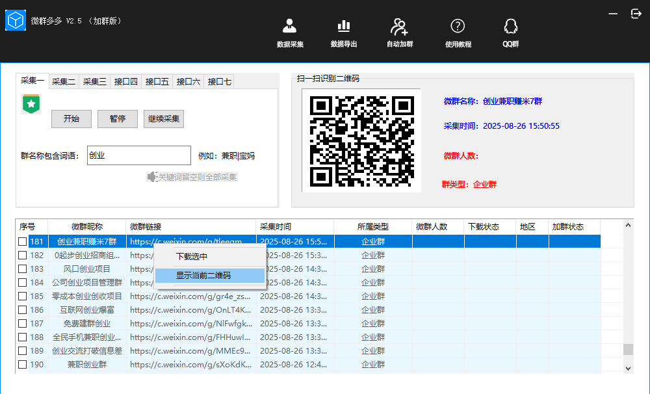The height and width of the screenshot is (394, 650).
Task: Select the checkbox beside row 190
Action: (x=23, y=365)
